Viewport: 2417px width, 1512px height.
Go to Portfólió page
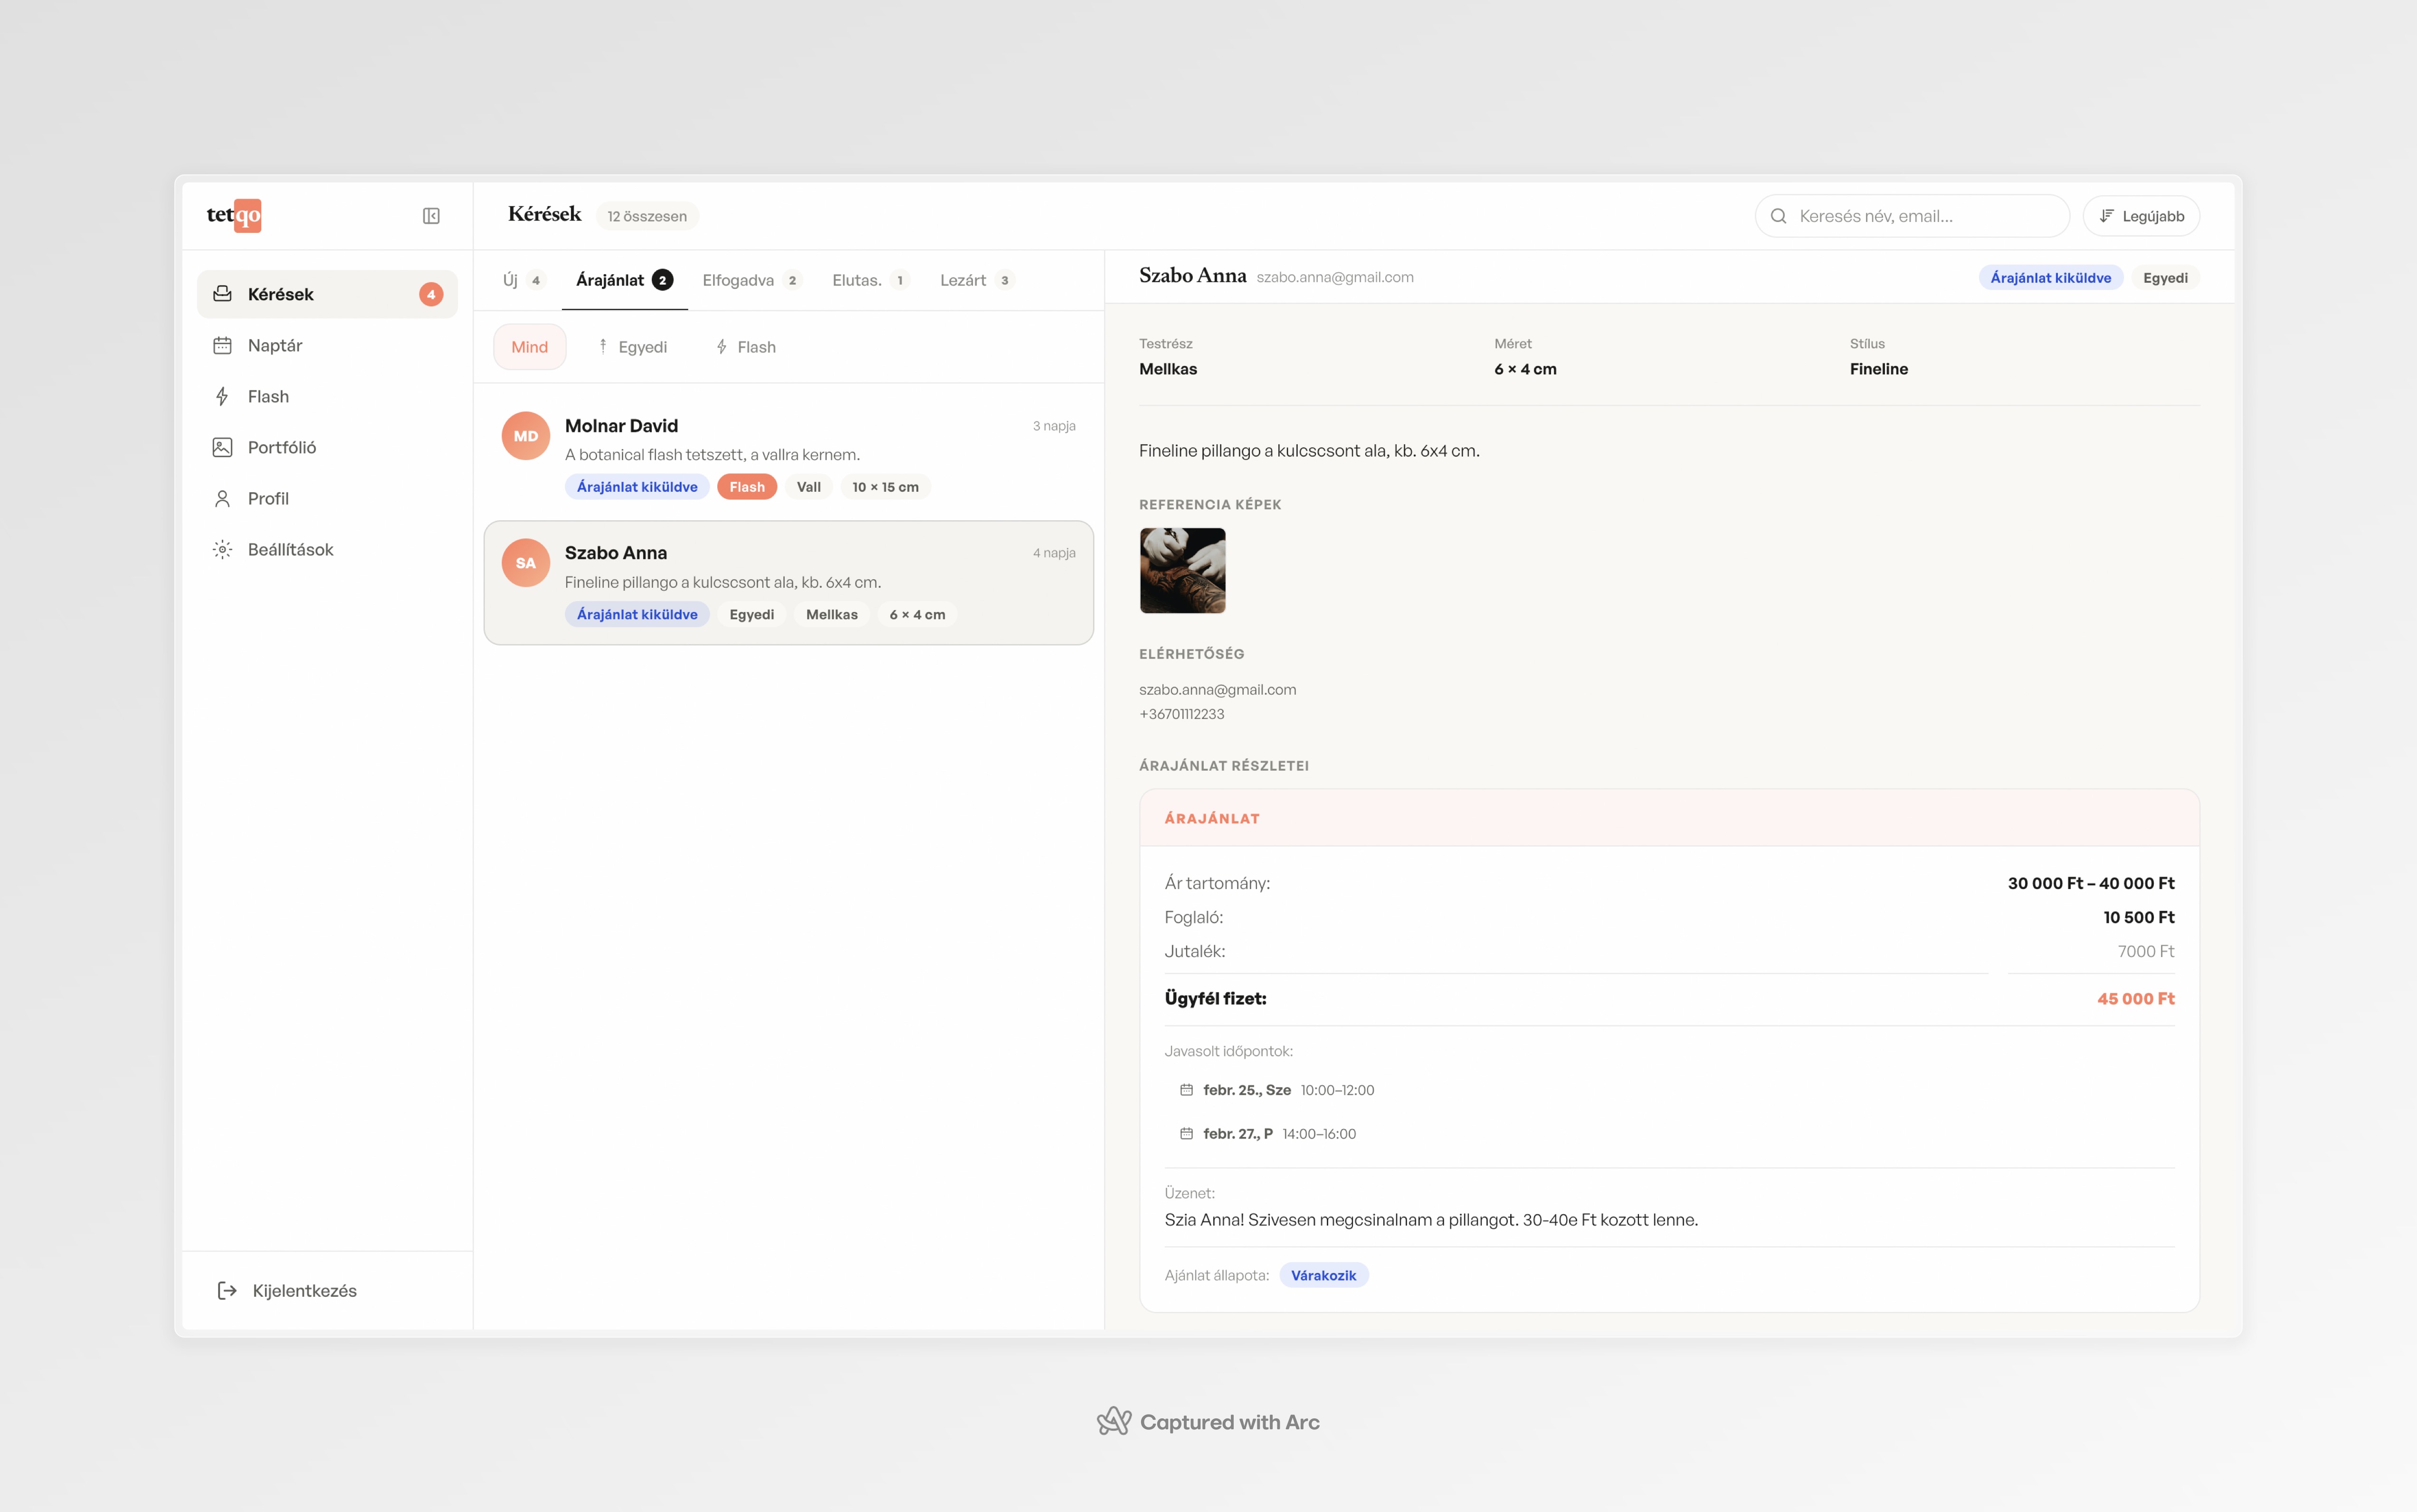281,447
